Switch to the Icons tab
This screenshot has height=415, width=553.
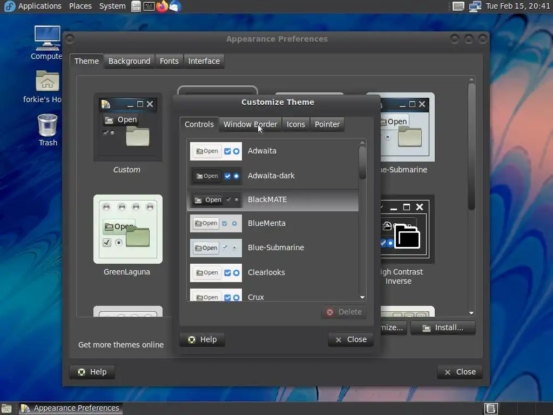tap(295, 124)
